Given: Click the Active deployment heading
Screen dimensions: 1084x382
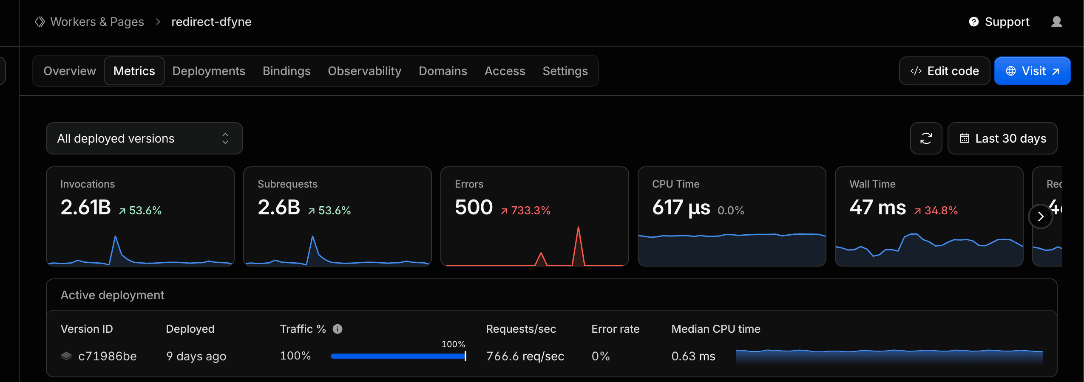Looking at the screenshot, I should tap(112, 295).
